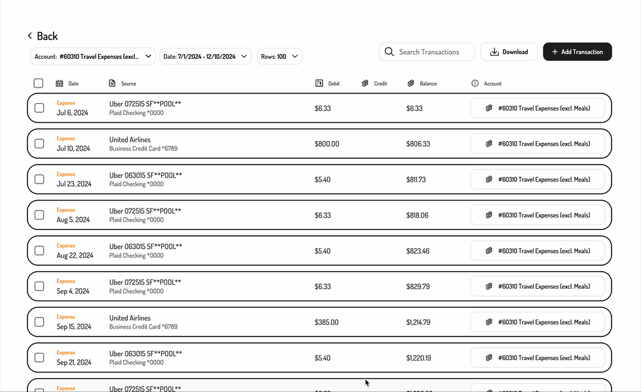Click the Download button
Viewport: 641px width, 392px height.
509,52
